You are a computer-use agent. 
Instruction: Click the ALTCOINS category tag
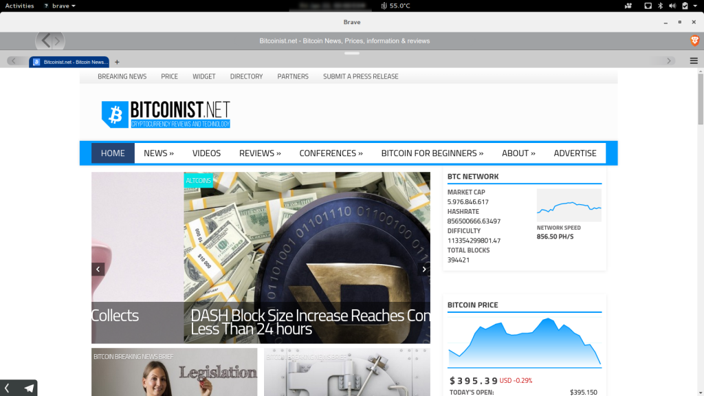click(198, 181)
